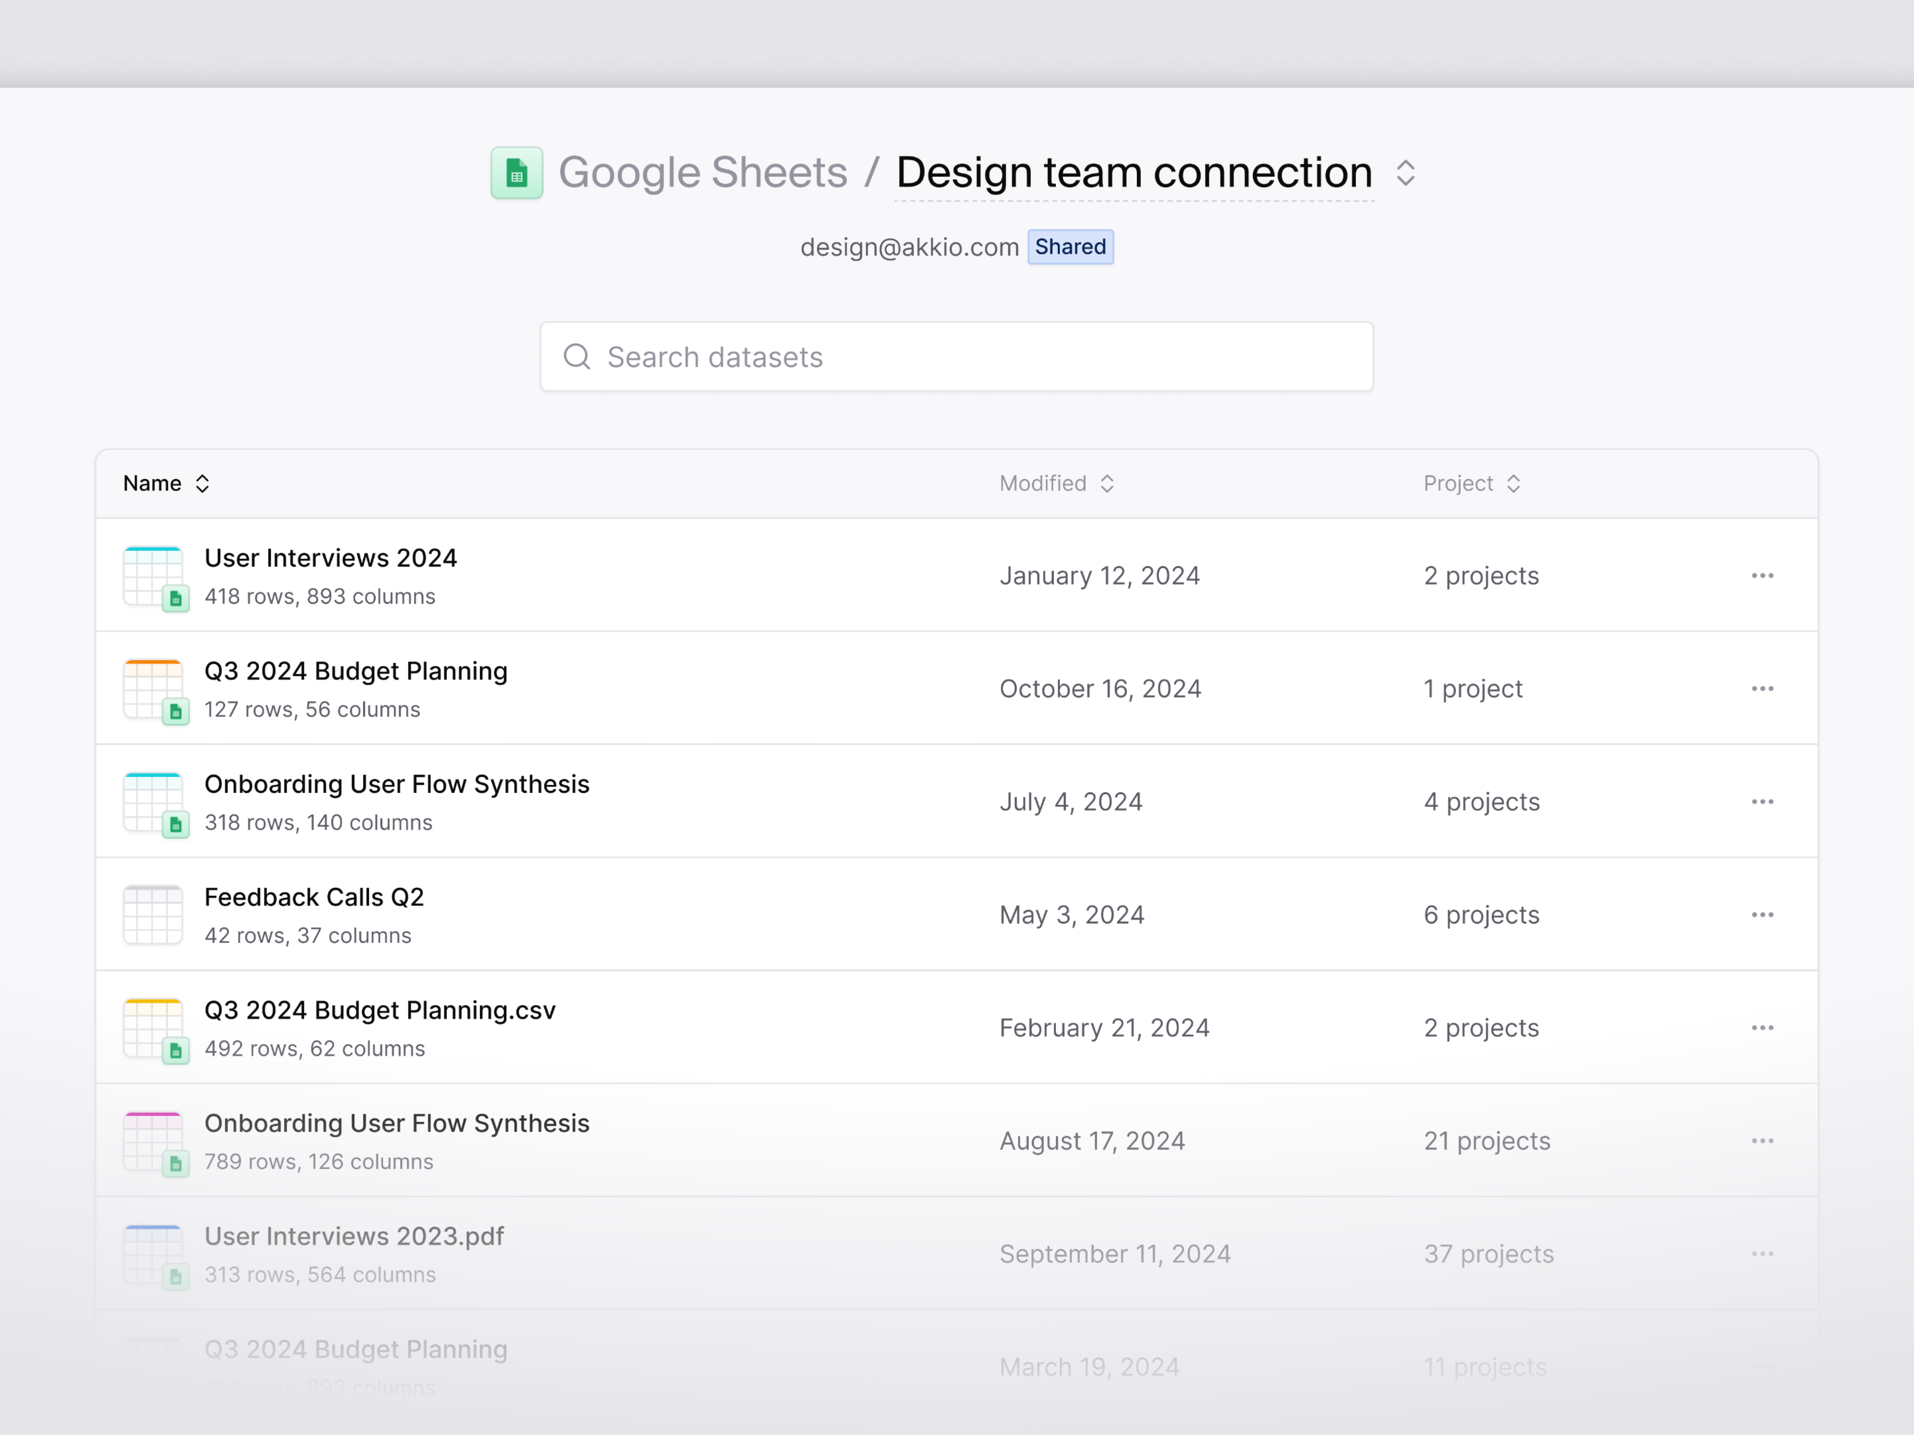Image resolution: width=1914 pixels, height=1435 pixels.
Task: Open more options for User Interviews 2024
Action: 1762,576
